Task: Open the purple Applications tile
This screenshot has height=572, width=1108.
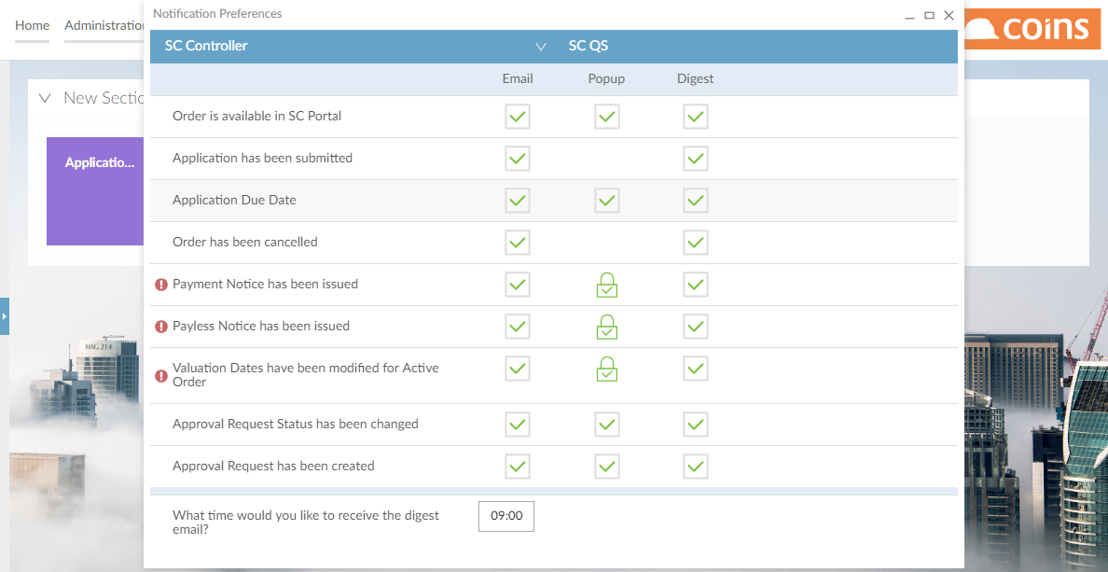Action: point(95,191)
